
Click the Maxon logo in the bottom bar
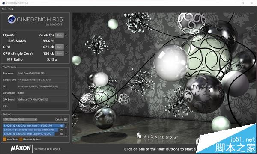click(21, 148)
